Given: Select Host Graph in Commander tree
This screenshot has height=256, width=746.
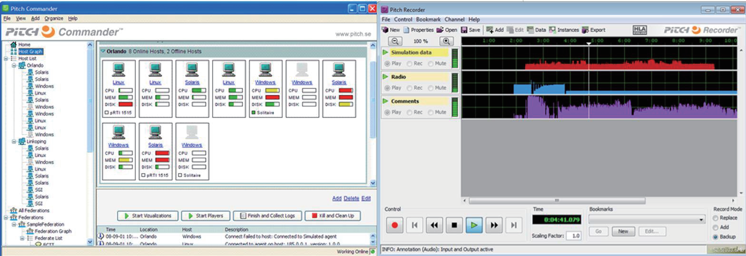Looking at the screenshot, I should [30, 51].
